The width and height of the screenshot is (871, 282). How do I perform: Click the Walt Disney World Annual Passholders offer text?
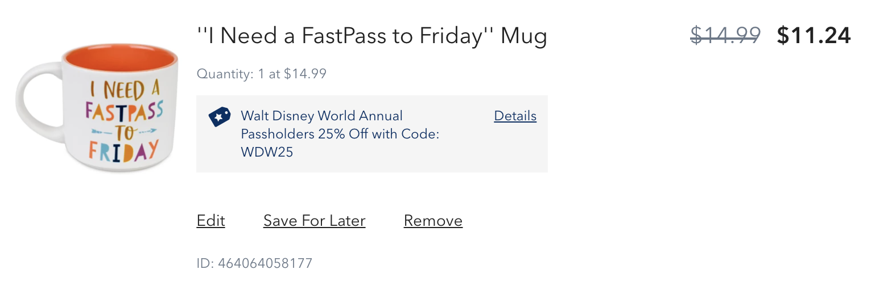340,134
